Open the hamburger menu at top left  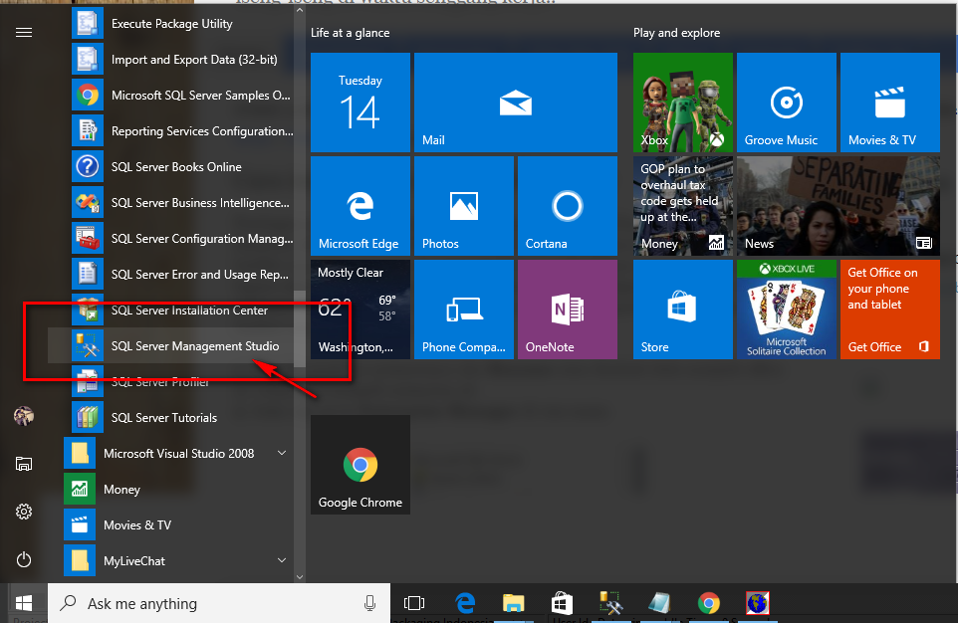pyautogui.click(x=24, y=33)
